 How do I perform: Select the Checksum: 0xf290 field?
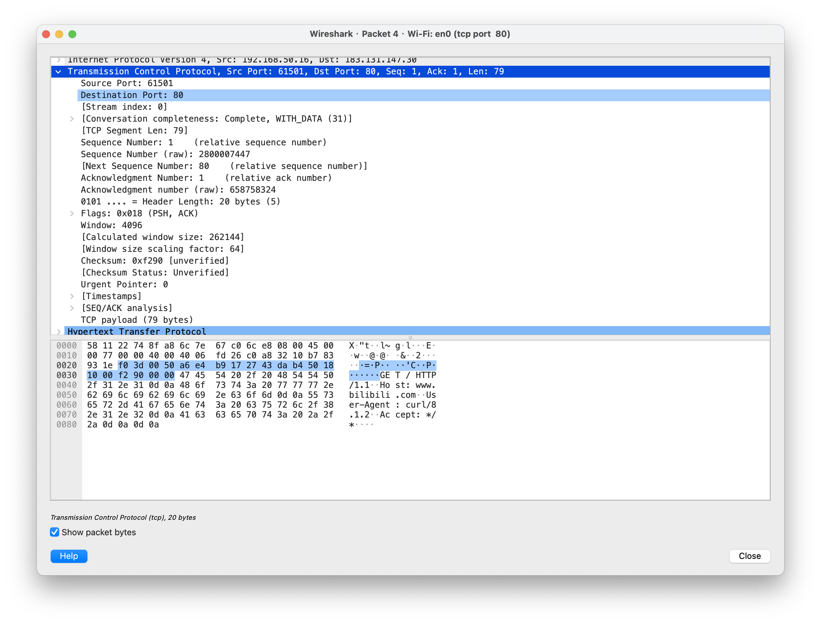click(154, 261)
